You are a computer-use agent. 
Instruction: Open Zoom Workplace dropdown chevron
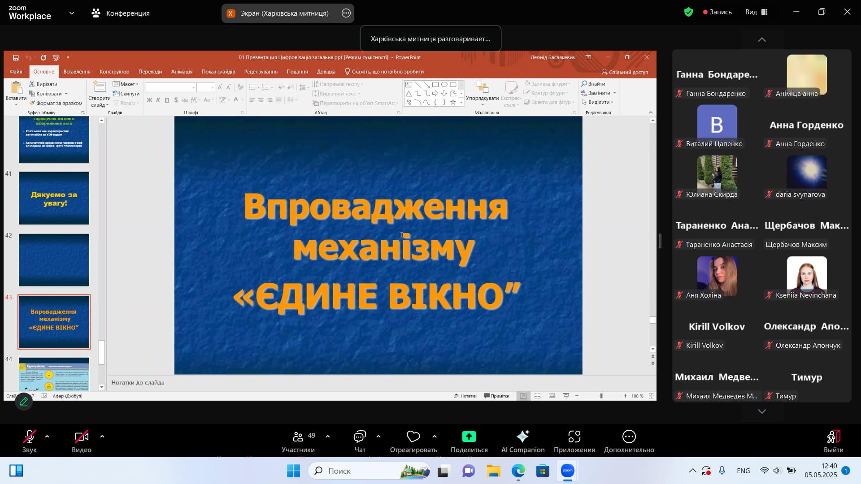click(72, 13)
